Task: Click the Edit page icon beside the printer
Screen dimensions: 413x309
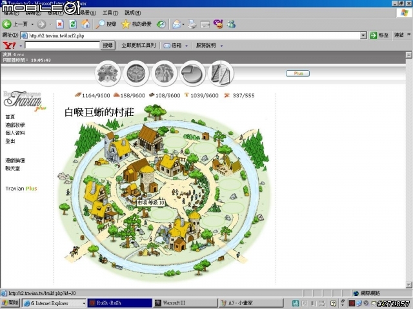Action: [205, 24]
